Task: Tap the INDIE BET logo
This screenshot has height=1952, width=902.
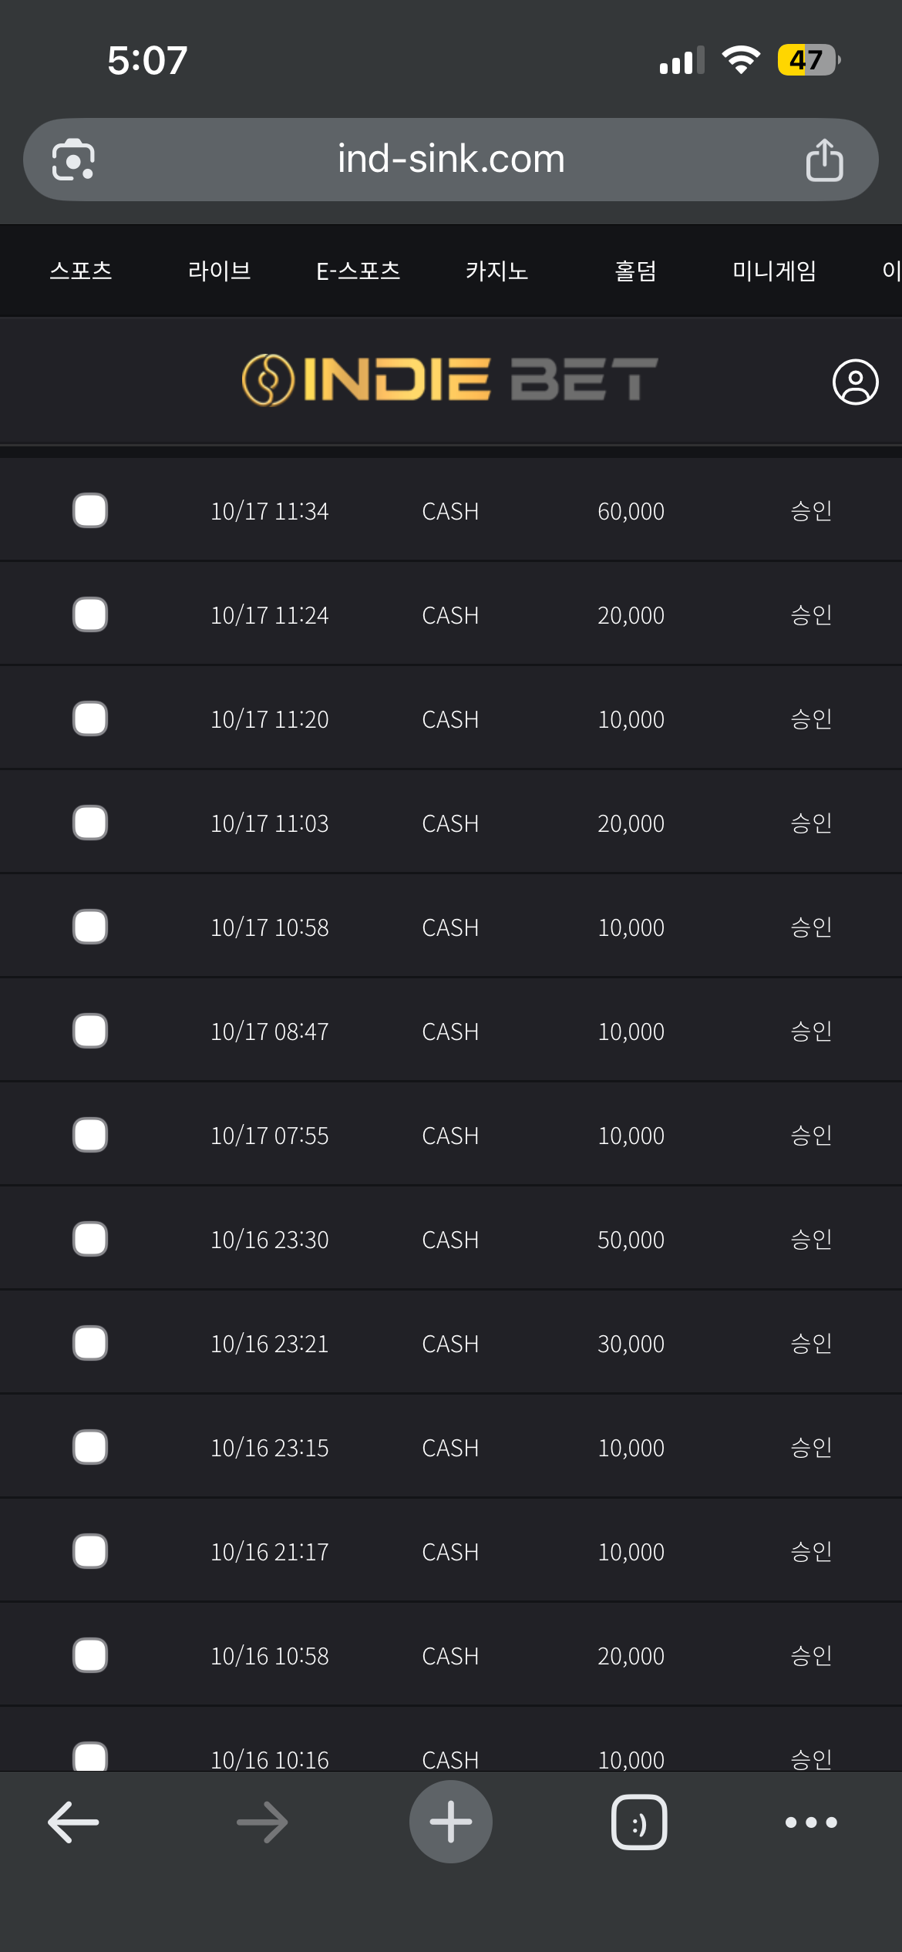Action: (x=450, y=380)
